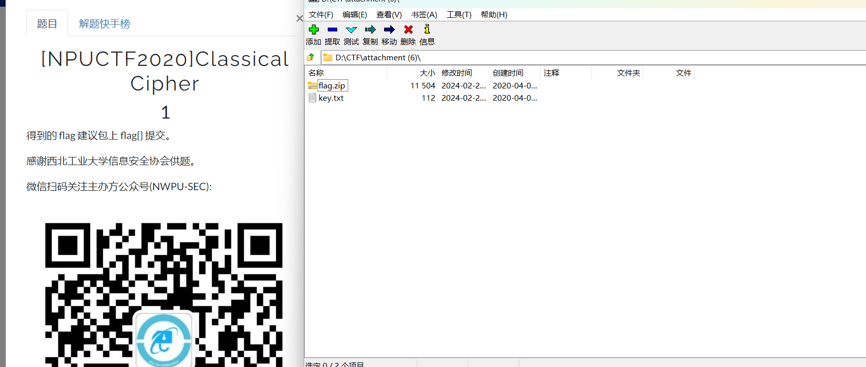This screenshot has width=866, height=367.
Task: Close the challenge dialog with the X
Action: (x=300, y=18)
